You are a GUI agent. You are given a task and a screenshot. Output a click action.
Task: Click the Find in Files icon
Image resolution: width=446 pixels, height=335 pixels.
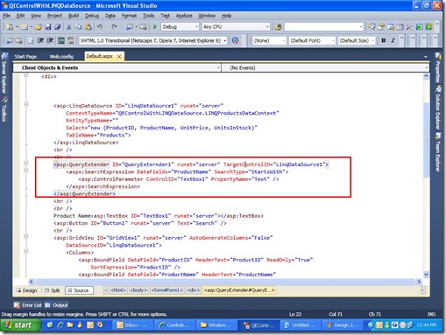point(278,27)
